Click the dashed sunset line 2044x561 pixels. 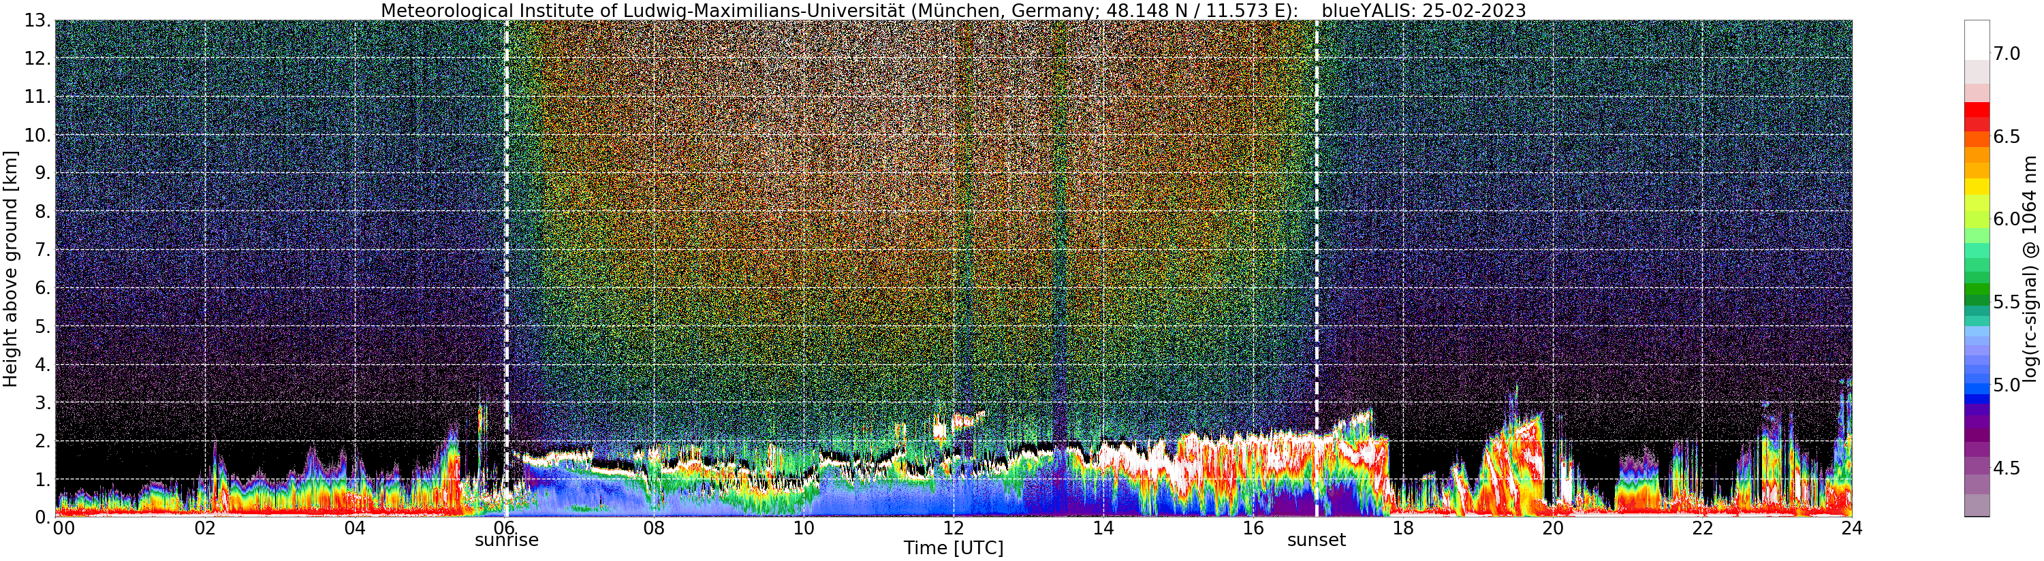point(1317,268)
